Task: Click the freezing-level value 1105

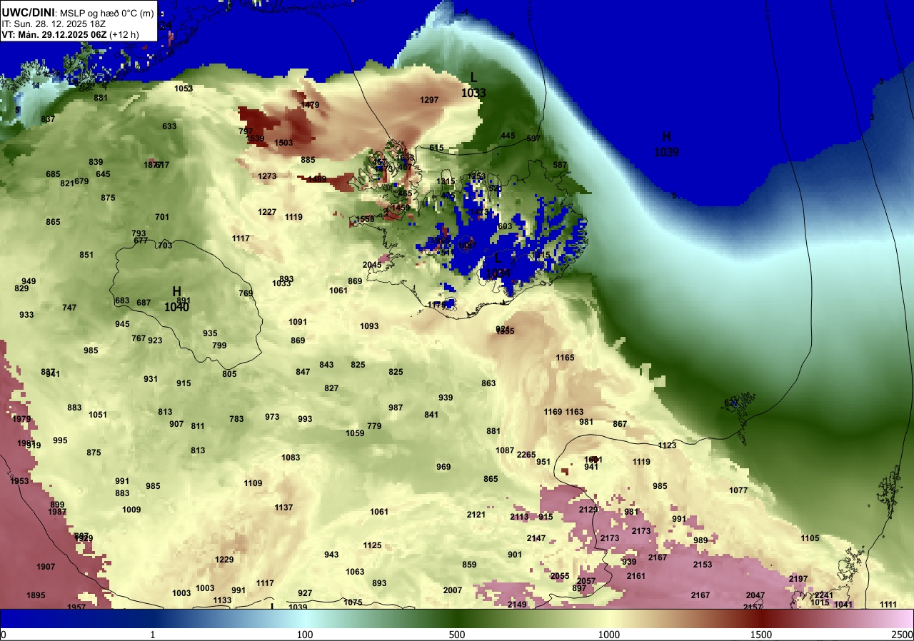Action: pos(810,538)
